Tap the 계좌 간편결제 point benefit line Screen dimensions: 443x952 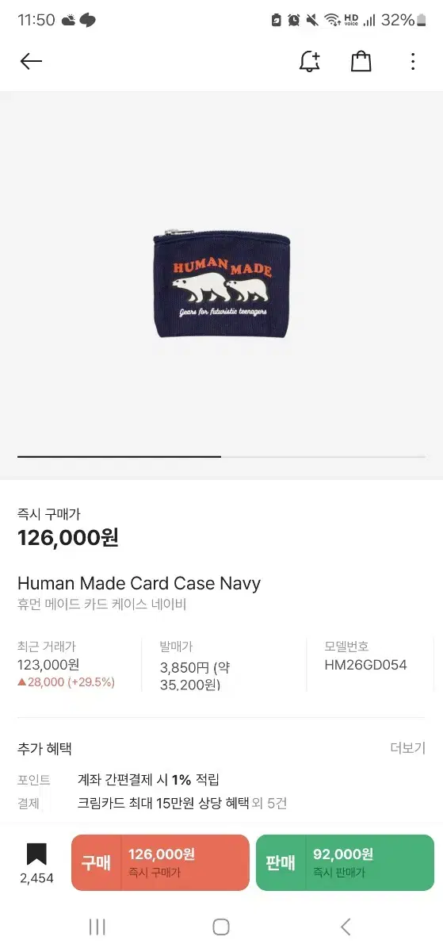click(x=148, y=779)
